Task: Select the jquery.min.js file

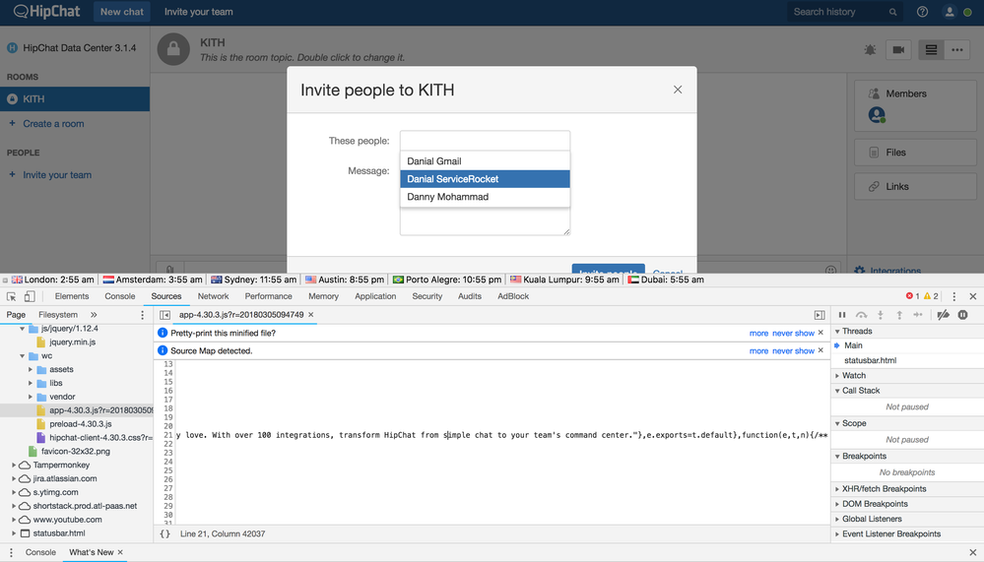Action: (72, 343)
